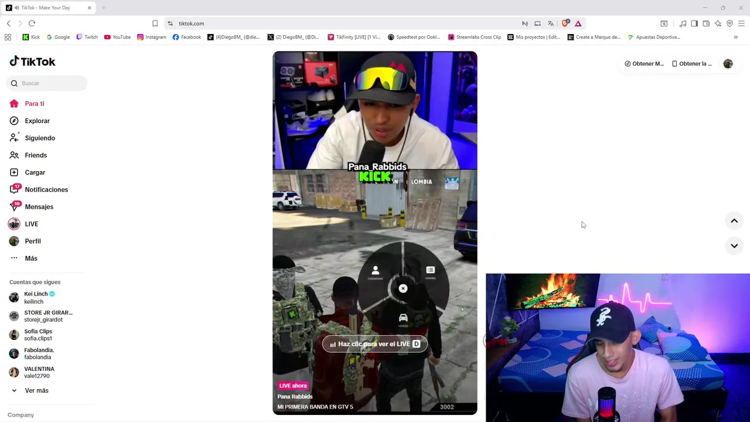The image size is (750, 422).
Task: Close the TikTok browser tab
Action: point(89,8)
